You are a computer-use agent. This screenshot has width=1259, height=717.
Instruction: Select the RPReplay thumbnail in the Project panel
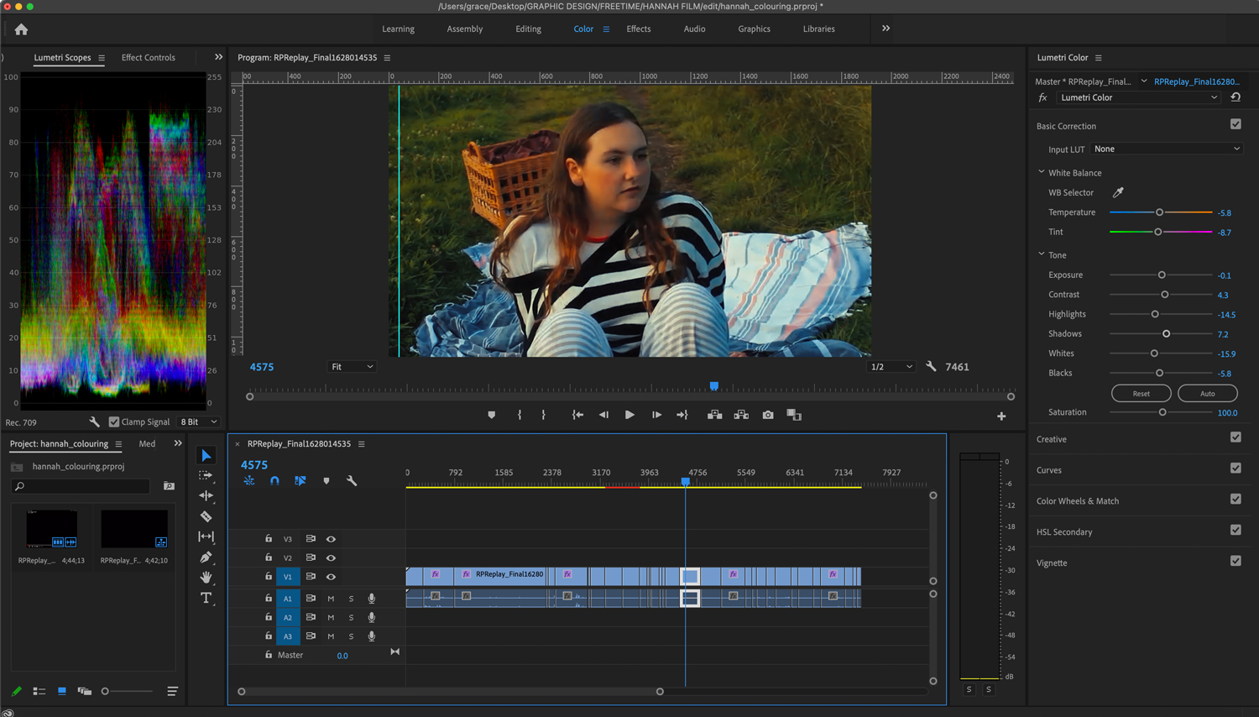[x=52, y=529]
